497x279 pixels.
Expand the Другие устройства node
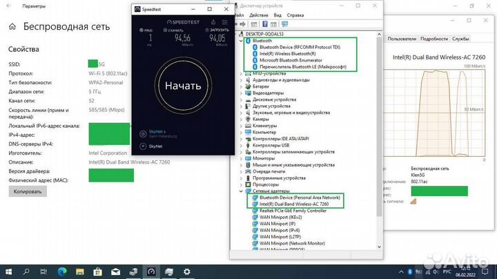click(241, 106)
